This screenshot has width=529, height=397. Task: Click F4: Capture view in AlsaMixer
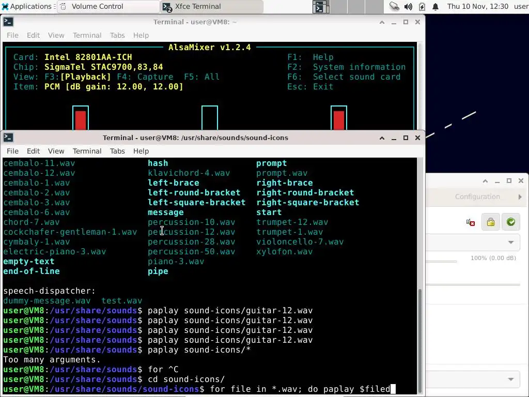point(145,77)
